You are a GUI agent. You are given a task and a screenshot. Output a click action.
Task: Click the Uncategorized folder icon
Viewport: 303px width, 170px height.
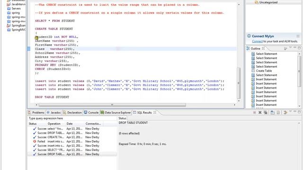coord(257,2)
